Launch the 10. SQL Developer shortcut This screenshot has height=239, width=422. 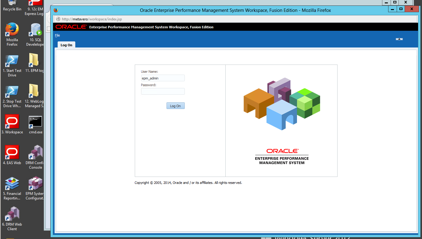pyautogui.click(x=35, y=34)
